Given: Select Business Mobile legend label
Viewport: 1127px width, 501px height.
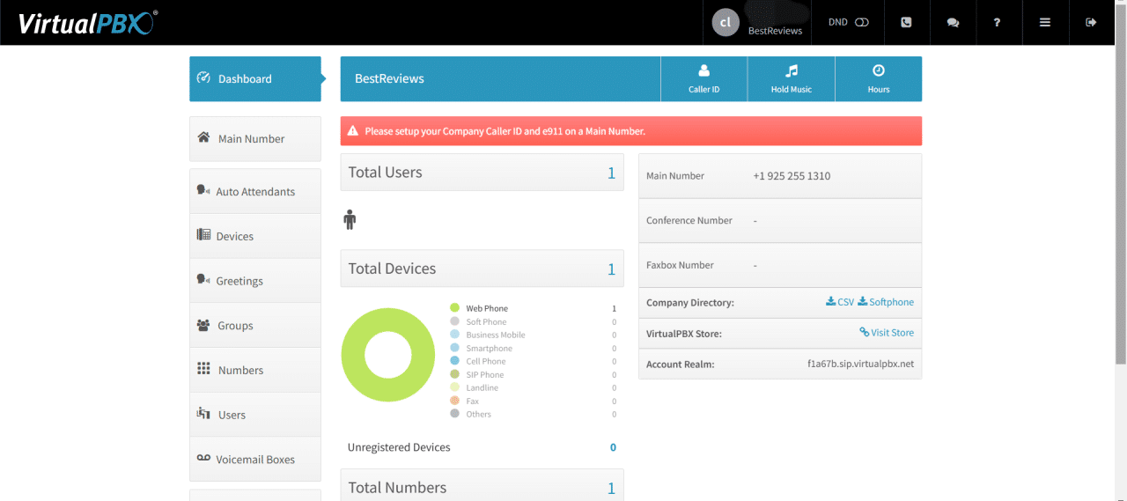Looking at the screenshot, I should pos(496,335).
